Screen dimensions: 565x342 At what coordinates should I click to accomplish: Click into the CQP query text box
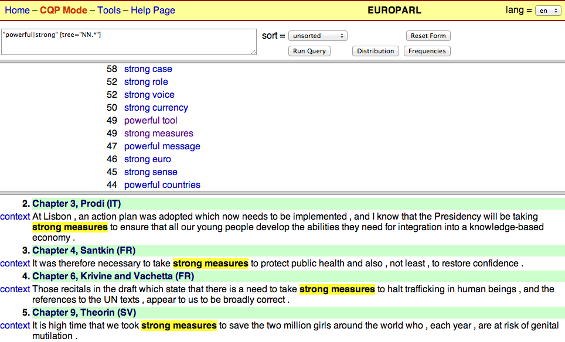pyautogui.click(x=128, y=42)
